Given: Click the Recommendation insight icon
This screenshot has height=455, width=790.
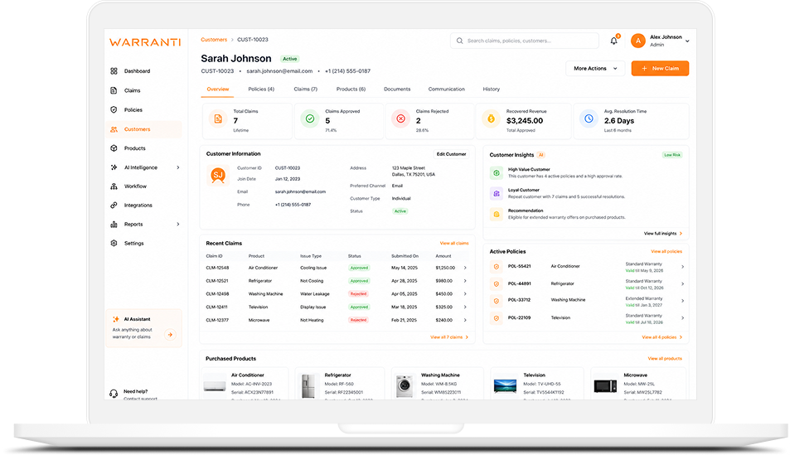Looking at the screenshot, I should click(497, 214).
